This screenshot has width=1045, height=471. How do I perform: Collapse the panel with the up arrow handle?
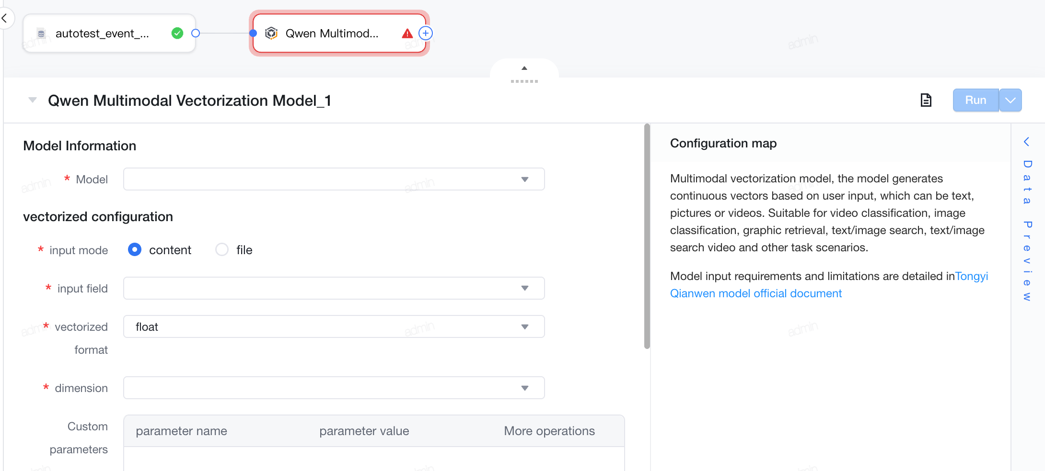pyautogui.click(x=524, y=68)
